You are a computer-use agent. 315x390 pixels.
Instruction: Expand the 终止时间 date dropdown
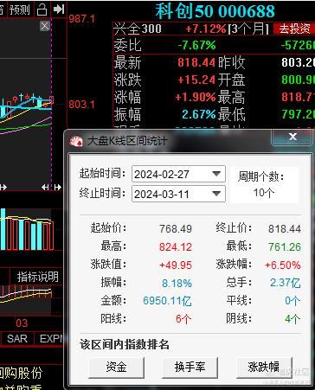pos(216,194)
